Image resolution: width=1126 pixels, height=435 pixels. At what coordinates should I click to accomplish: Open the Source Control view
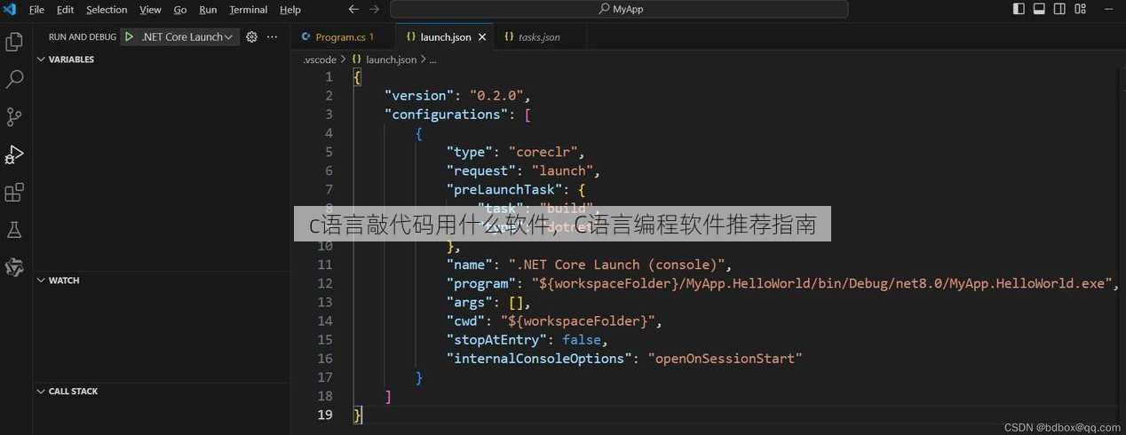pos(14,117)
